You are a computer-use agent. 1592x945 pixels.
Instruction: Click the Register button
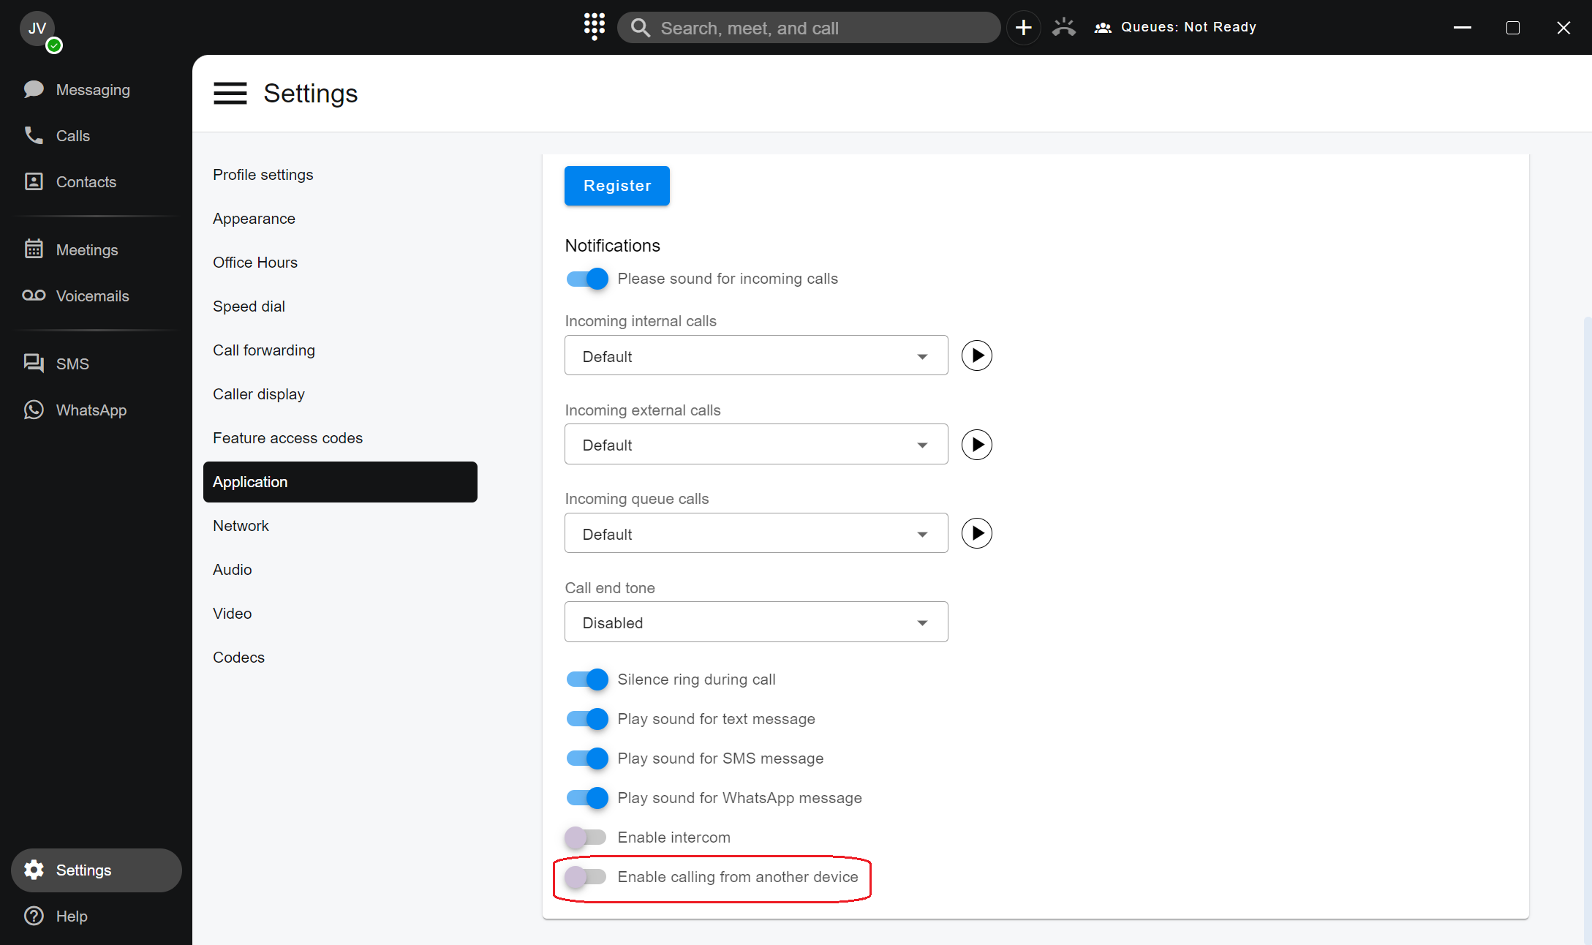tap(616, 186)
